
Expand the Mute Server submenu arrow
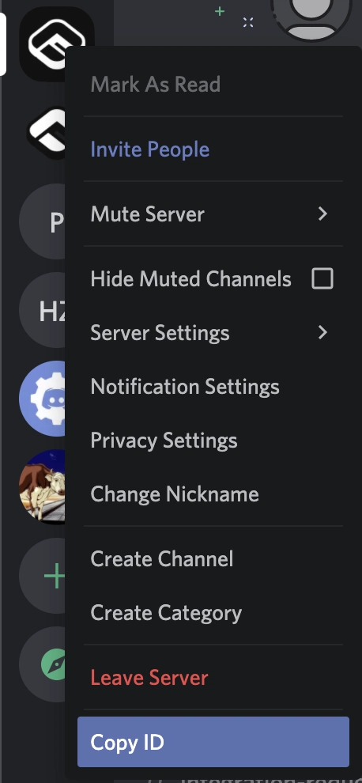[x=322, y=214]
